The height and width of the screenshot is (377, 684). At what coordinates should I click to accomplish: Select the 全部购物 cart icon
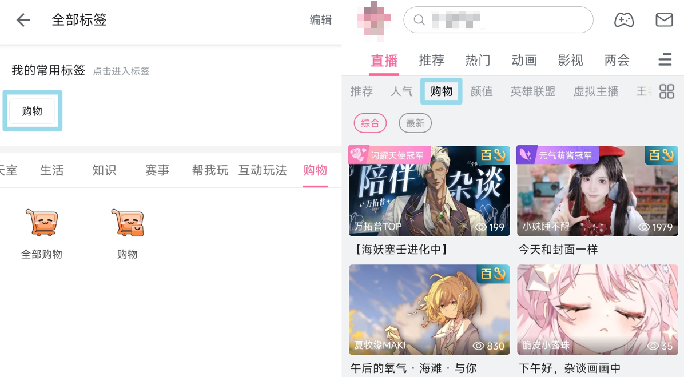[x=41, y=223]
